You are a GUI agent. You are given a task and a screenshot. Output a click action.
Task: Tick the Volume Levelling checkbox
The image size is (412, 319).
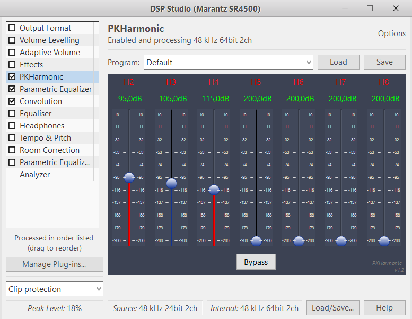(12, 40)
